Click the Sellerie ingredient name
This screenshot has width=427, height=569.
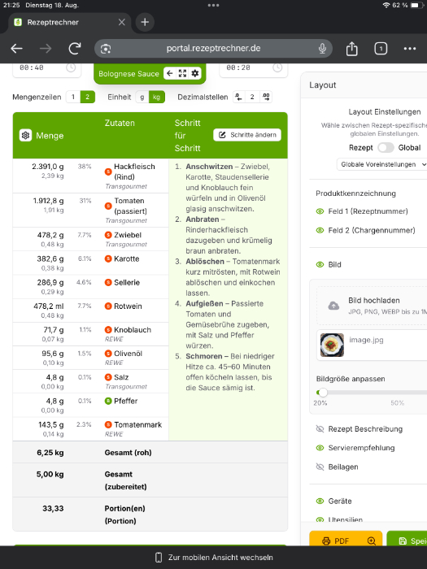(x=127, y=282)
